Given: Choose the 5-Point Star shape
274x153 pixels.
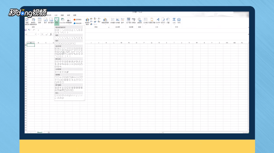Looking at the screenshot, I should pyautogui.click(x=63, y=88).
